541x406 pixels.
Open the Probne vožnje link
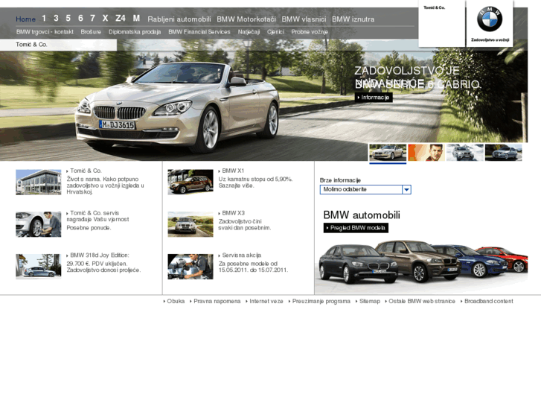tap(310, 32)
